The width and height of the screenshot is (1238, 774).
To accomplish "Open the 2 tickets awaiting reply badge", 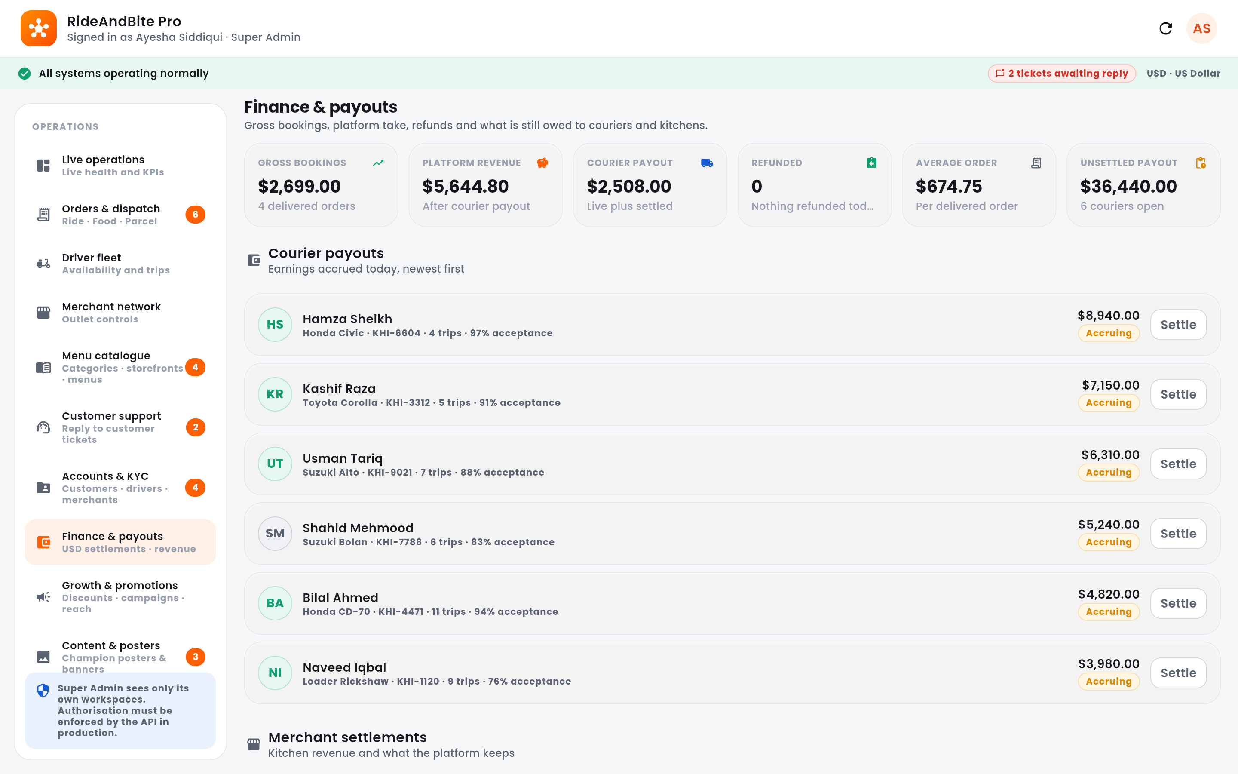I will click(1061, 74).
